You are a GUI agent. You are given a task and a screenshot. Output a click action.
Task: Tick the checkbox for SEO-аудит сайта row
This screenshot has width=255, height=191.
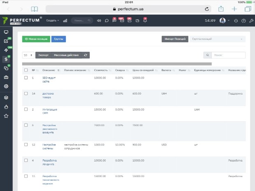[x=26, y=78]
